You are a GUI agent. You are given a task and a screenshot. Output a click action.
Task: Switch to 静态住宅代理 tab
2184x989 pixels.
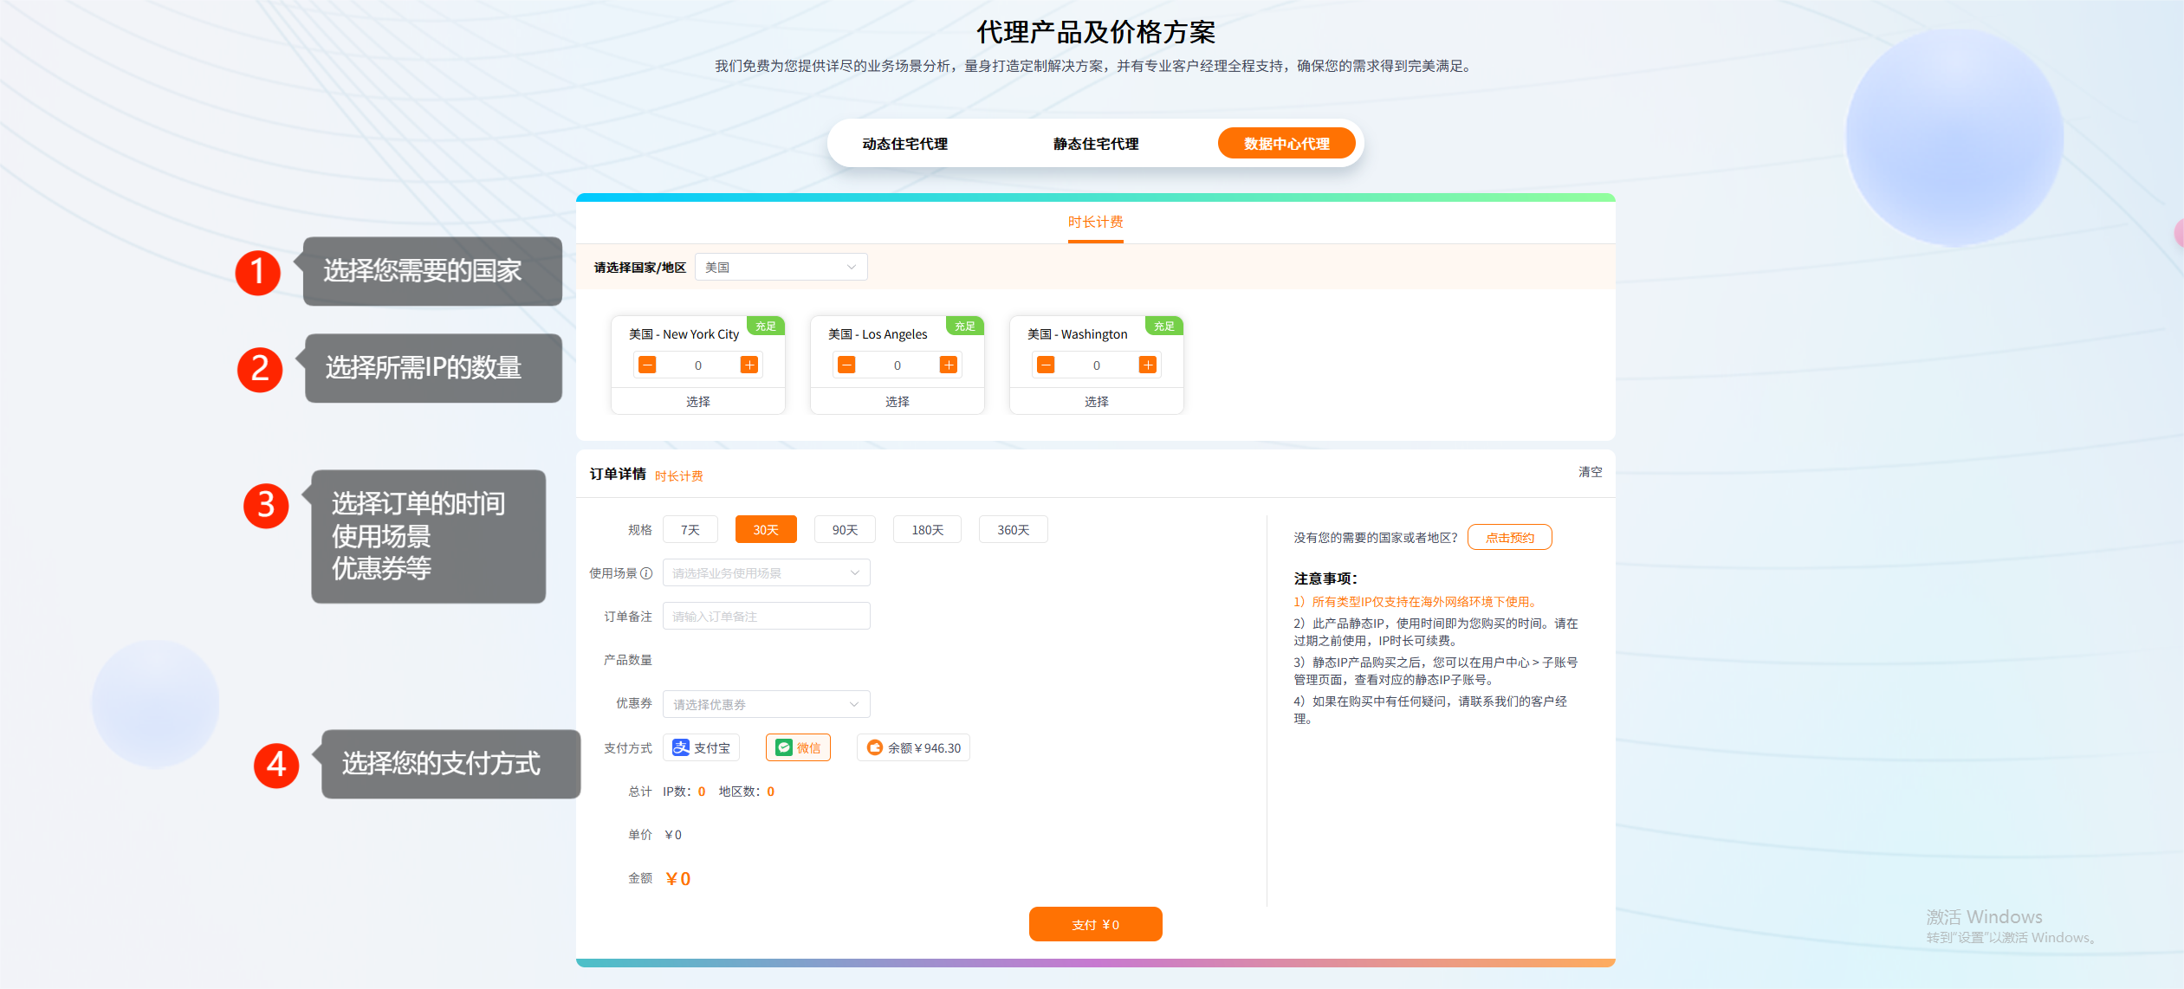pos(1095,144)
